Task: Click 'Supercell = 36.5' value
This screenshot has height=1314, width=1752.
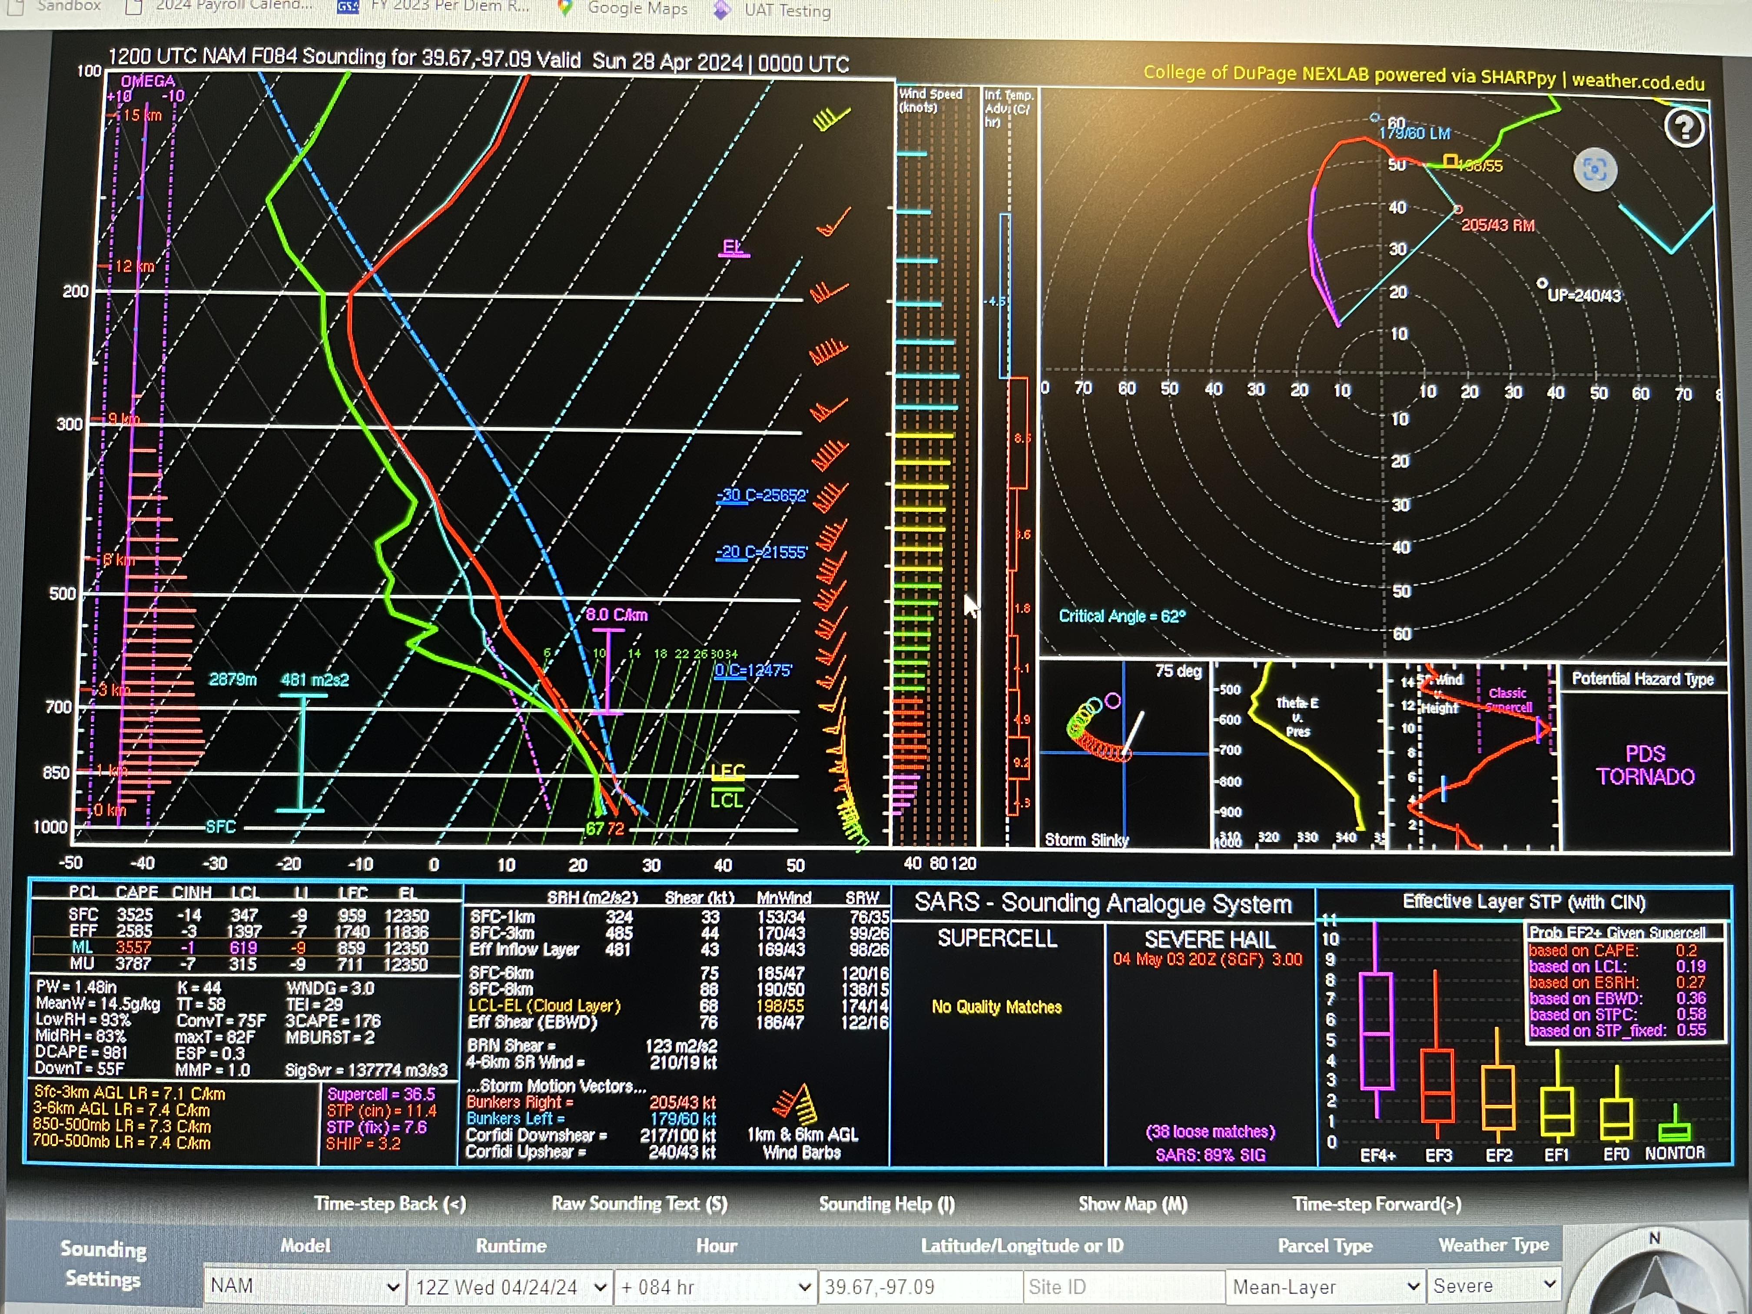Action: 382,1094
